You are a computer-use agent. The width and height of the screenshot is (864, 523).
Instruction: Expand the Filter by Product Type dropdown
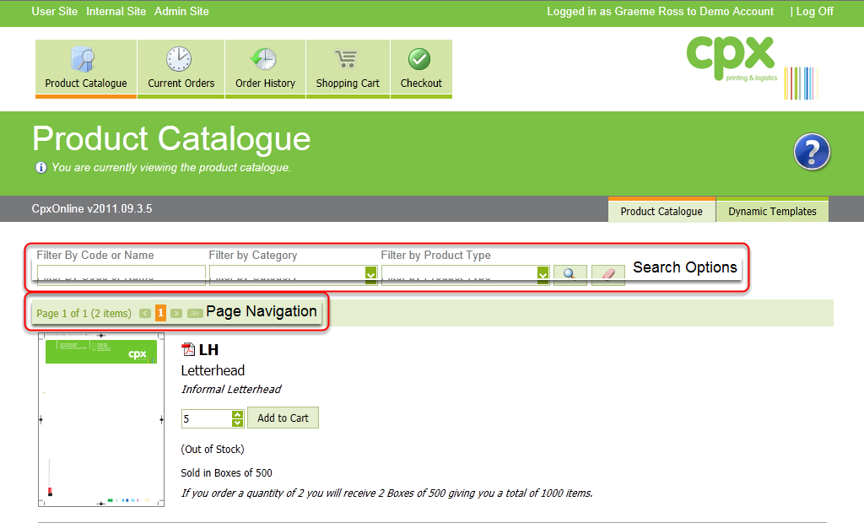tap(543, 274)
